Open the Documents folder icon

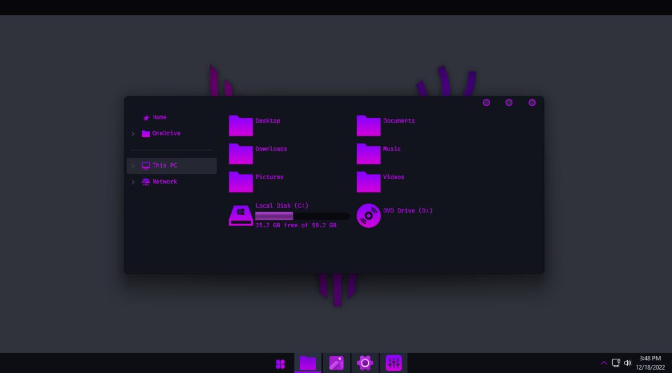[x=368, y=126]
